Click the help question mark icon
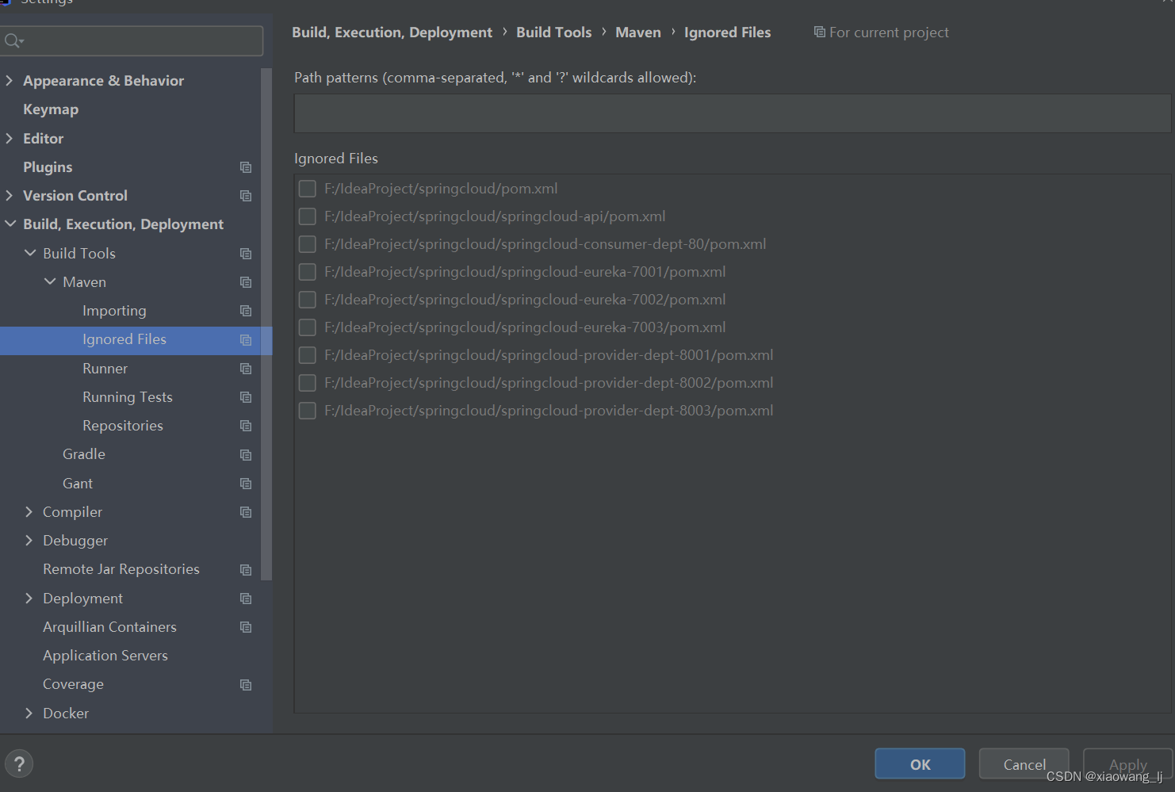The height and width of the screenshot is (792, 1175). click(x=19, y=764)
